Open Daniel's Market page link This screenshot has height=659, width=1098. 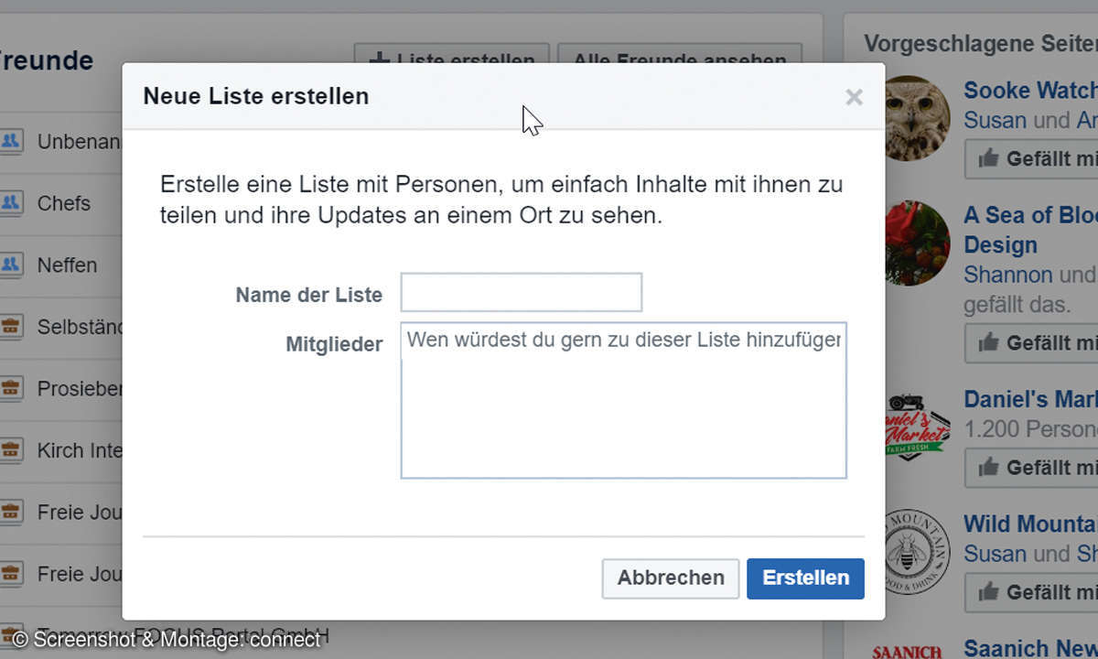point(1030,400)
